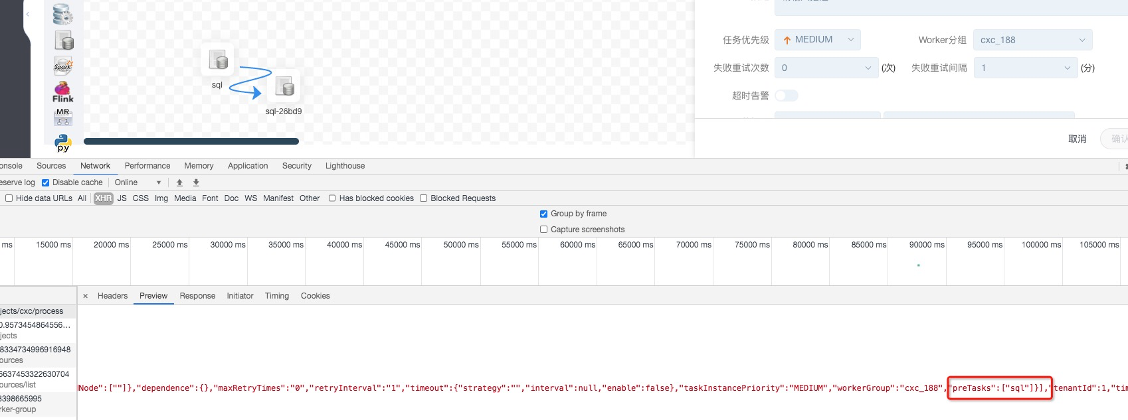Viewport: 1128px width, 420px height.
Task: Open the Initiator tab
Action: (x=240, y=296)
